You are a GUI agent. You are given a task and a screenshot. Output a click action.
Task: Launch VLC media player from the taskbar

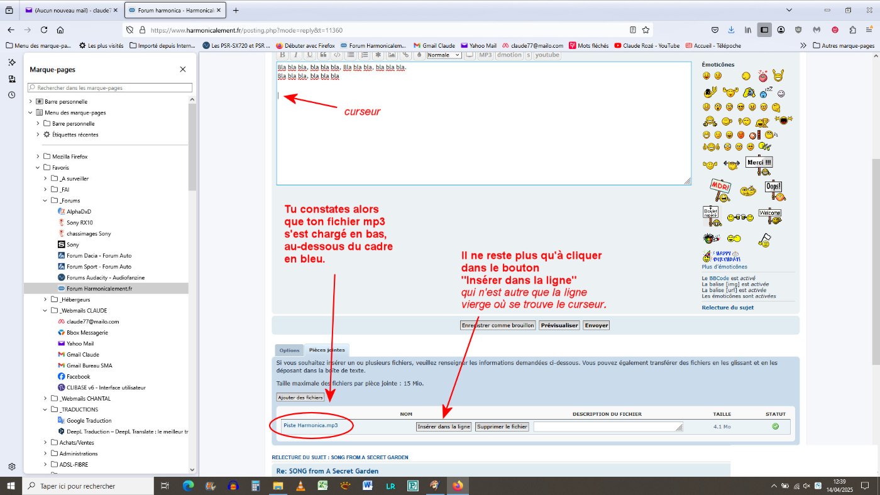coord(301,486)
